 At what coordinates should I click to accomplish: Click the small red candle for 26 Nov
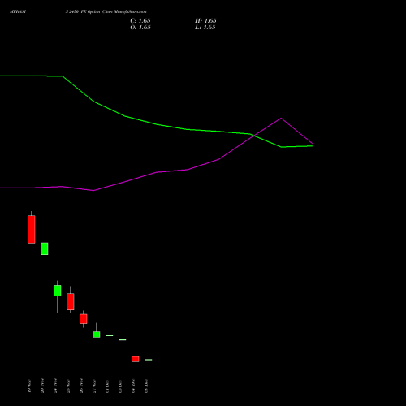[x=84, y=319]
